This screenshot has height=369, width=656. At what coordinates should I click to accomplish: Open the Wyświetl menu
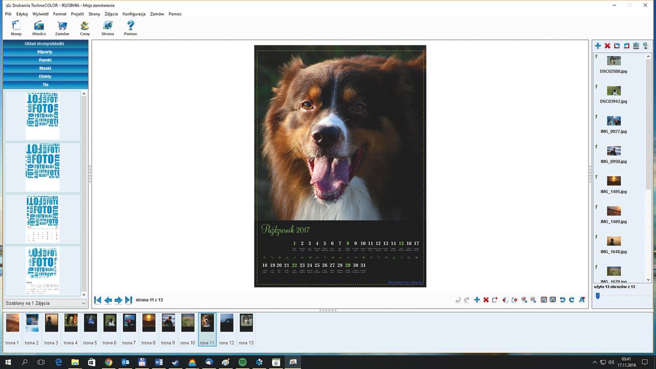(x=40, y=14)
